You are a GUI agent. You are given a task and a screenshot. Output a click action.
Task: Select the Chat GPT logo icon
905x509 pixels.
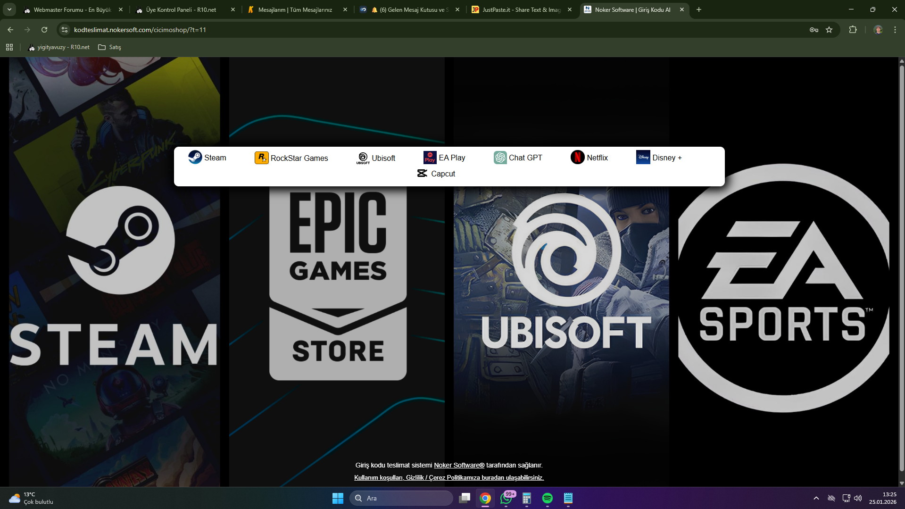(500, 158)
